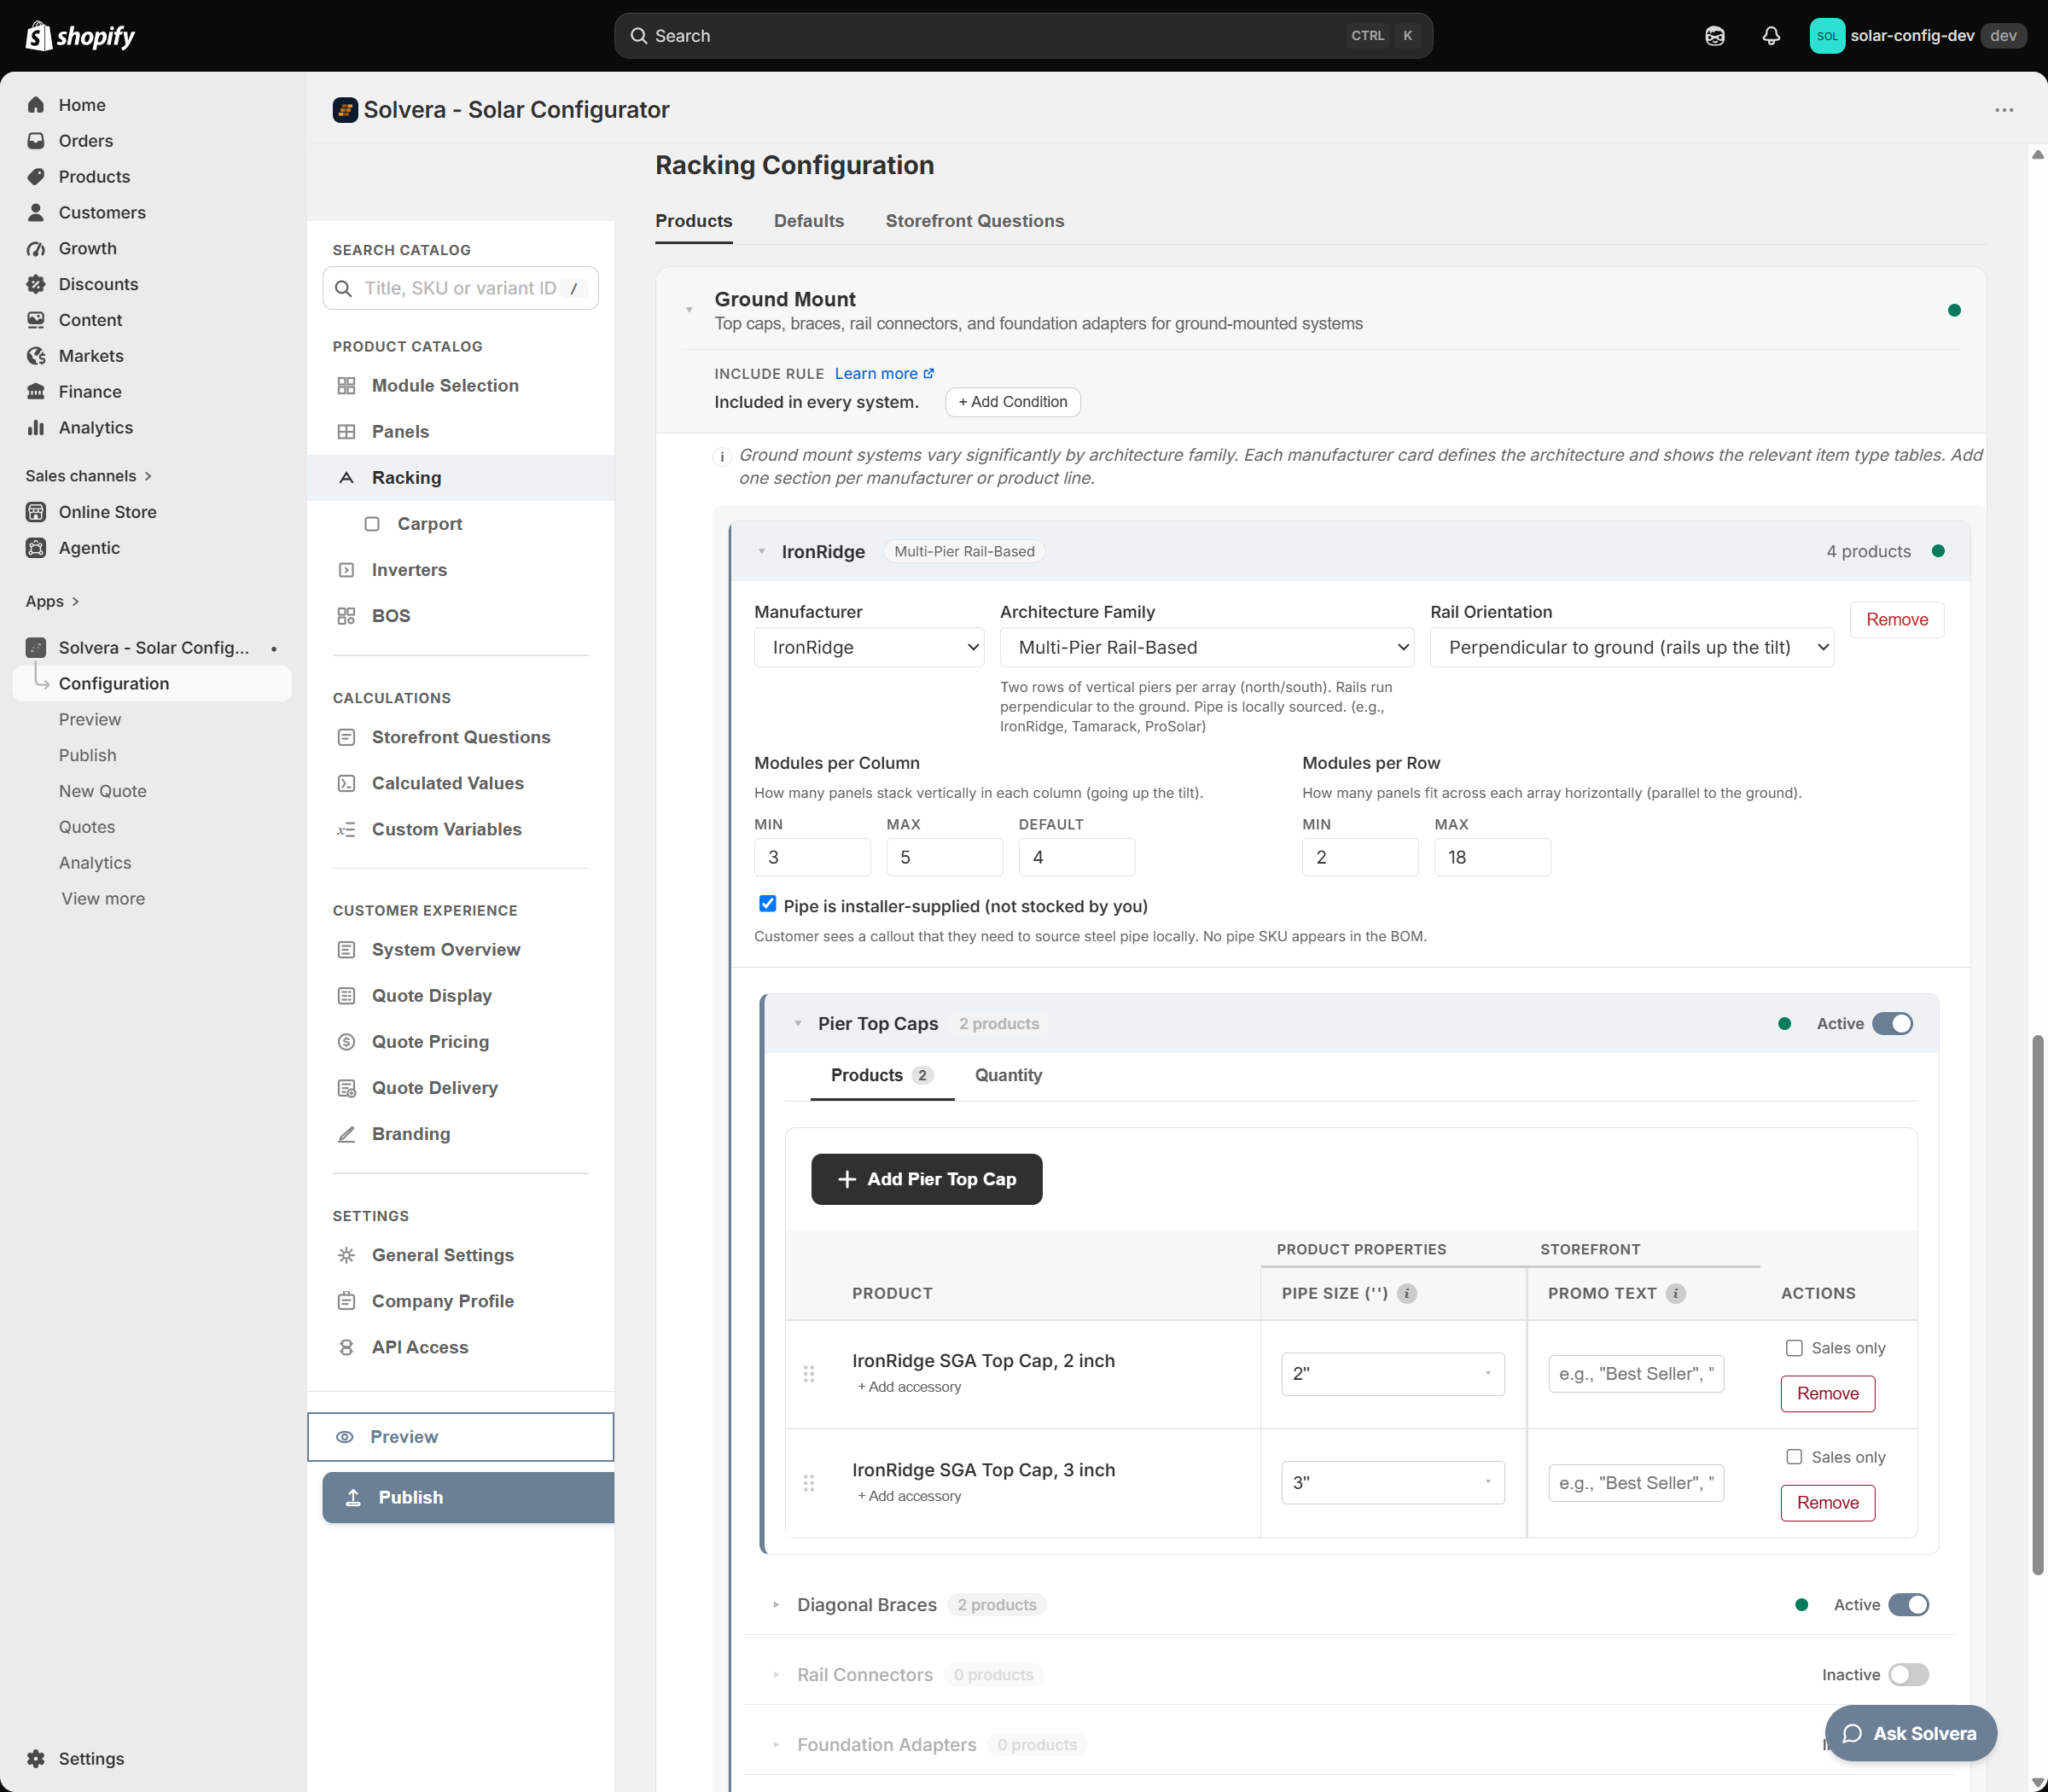Click drag handle for the 2 inch Top Cap

pos(809,1374)
